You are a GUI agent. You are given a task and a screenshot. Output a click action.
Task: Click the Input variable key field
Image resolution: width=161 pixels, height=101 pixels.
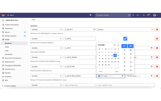point(79,85)
